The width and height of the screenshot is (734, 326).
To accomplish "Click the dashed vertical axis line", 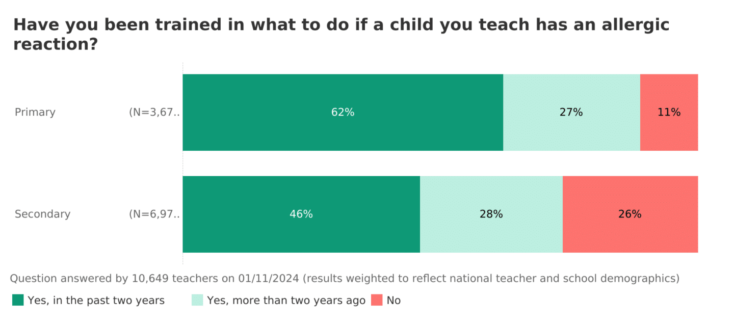I will pos(182,163).
